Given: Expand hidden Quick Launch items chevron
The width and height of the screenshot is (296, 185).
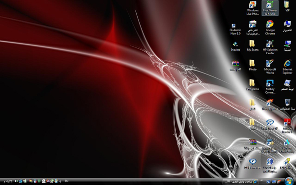Looking at the screenshot, I should (x=261, y=181).
